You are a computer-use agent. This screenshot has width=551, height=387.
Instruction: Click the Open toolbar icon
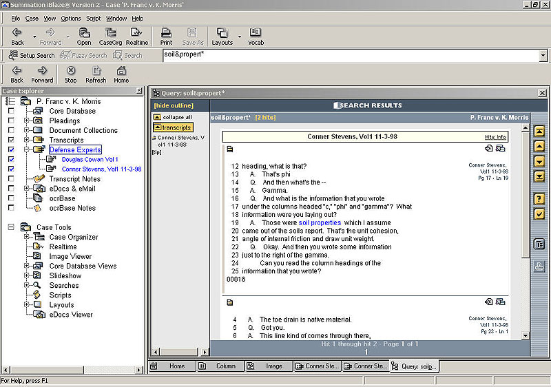point(84,36)
